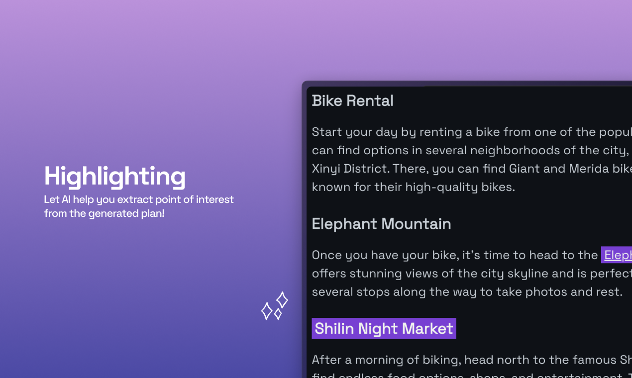
Task: Click the "Start your day by renting" paragraph
Action: tap(472, 159)
